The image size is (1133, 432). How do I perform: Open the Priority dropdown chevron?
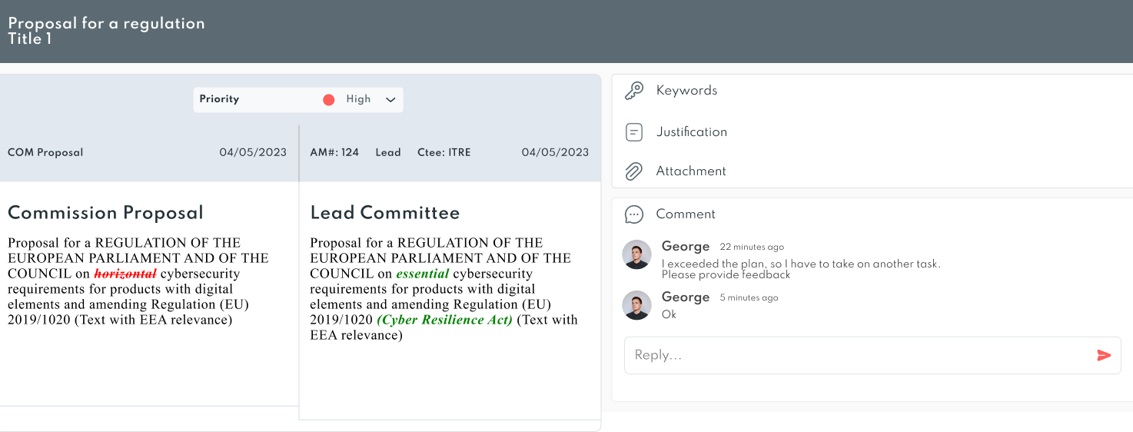coord(390,100)
